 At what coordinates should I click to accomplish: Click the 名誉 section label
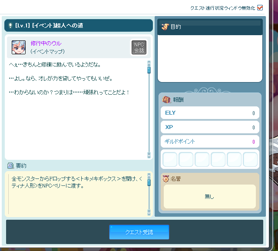tap(175, 178)
